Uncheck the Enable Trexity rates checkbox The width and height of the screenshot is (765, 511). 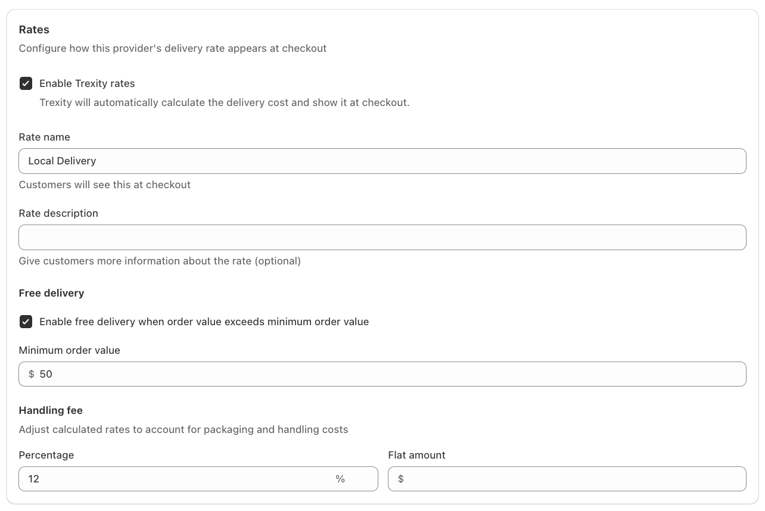coord(26,83)
